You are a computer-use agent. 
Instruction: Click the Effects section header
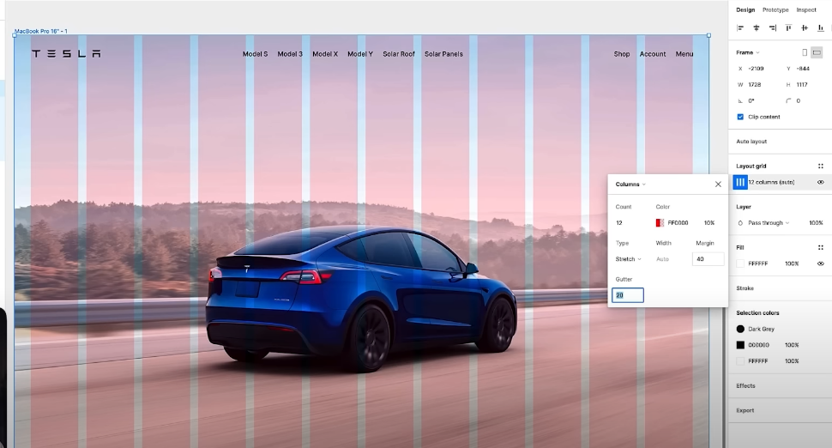click(745, 386)
